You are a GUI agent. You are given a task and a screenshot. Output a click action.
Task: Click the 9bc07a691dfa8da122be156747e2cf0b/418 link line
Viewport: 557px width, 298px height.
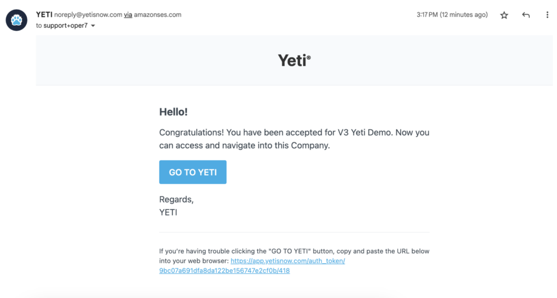point(224,270)
